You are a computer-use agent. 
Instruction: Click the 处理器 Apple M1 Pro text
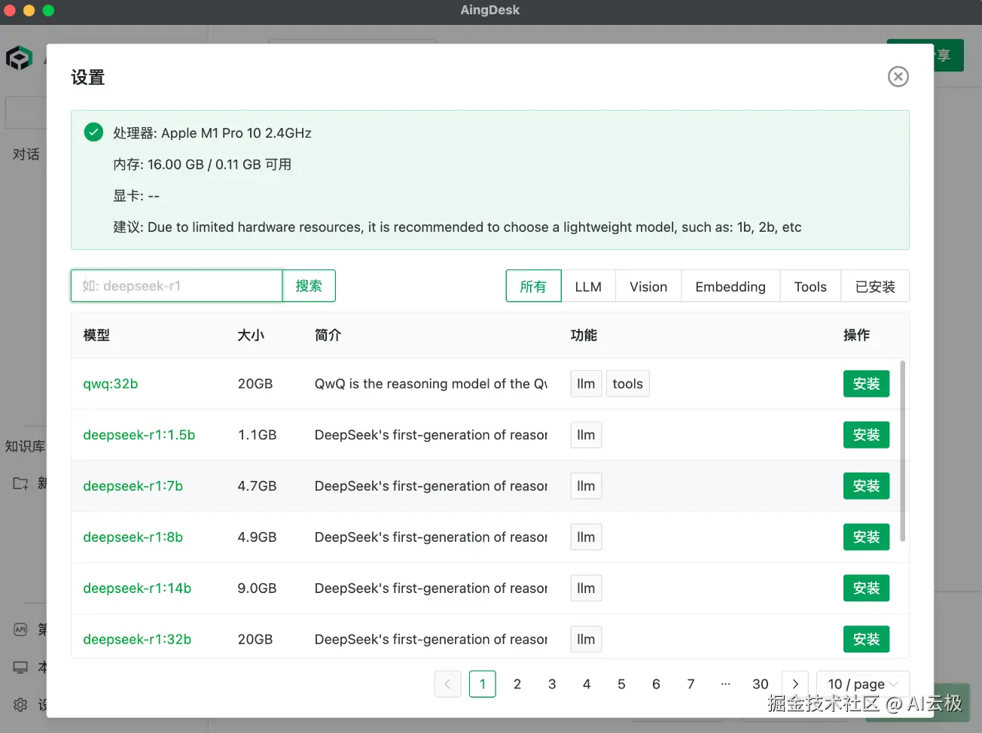tap(212, 133)
